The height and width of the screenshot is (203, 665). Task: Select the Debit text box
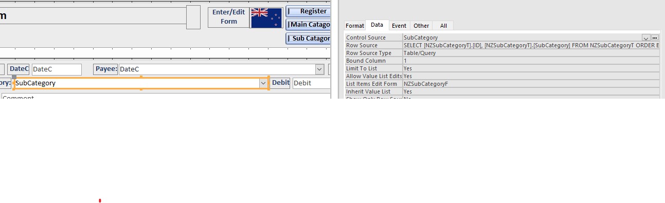(311, 83)
